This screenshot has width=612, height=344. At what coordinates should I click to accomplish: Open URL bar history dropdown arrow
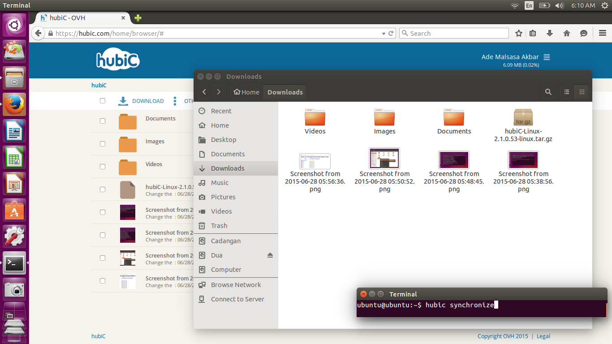point(384,34)
